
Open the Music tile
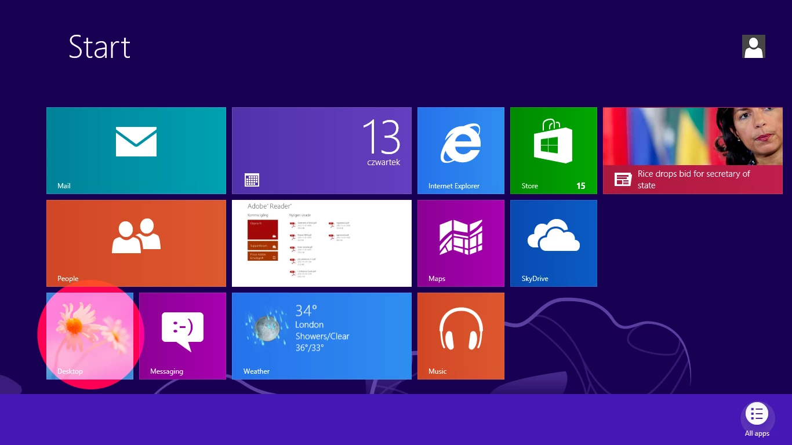coord(461,336)
